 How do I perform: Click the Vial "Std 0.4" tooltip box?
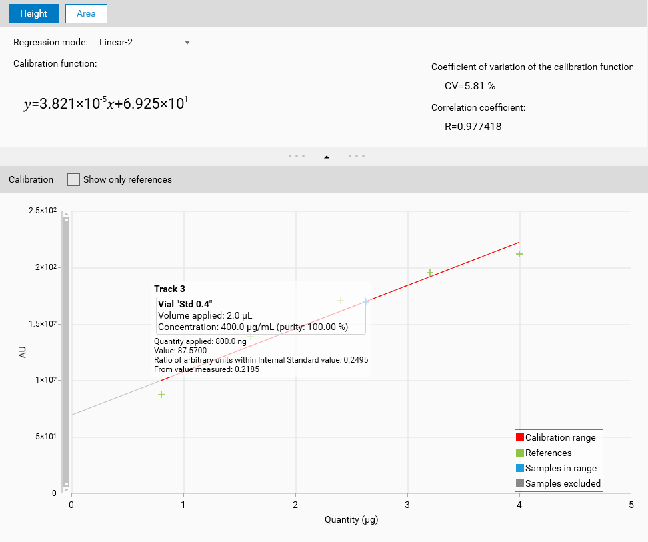click(260, 315)
